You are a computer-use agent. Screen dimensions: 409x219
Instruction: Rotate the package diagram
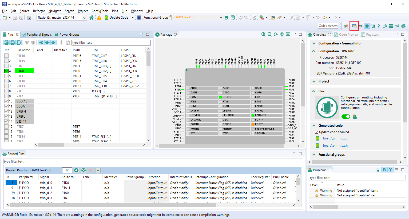pyautogui.click(x=276, y=34)
